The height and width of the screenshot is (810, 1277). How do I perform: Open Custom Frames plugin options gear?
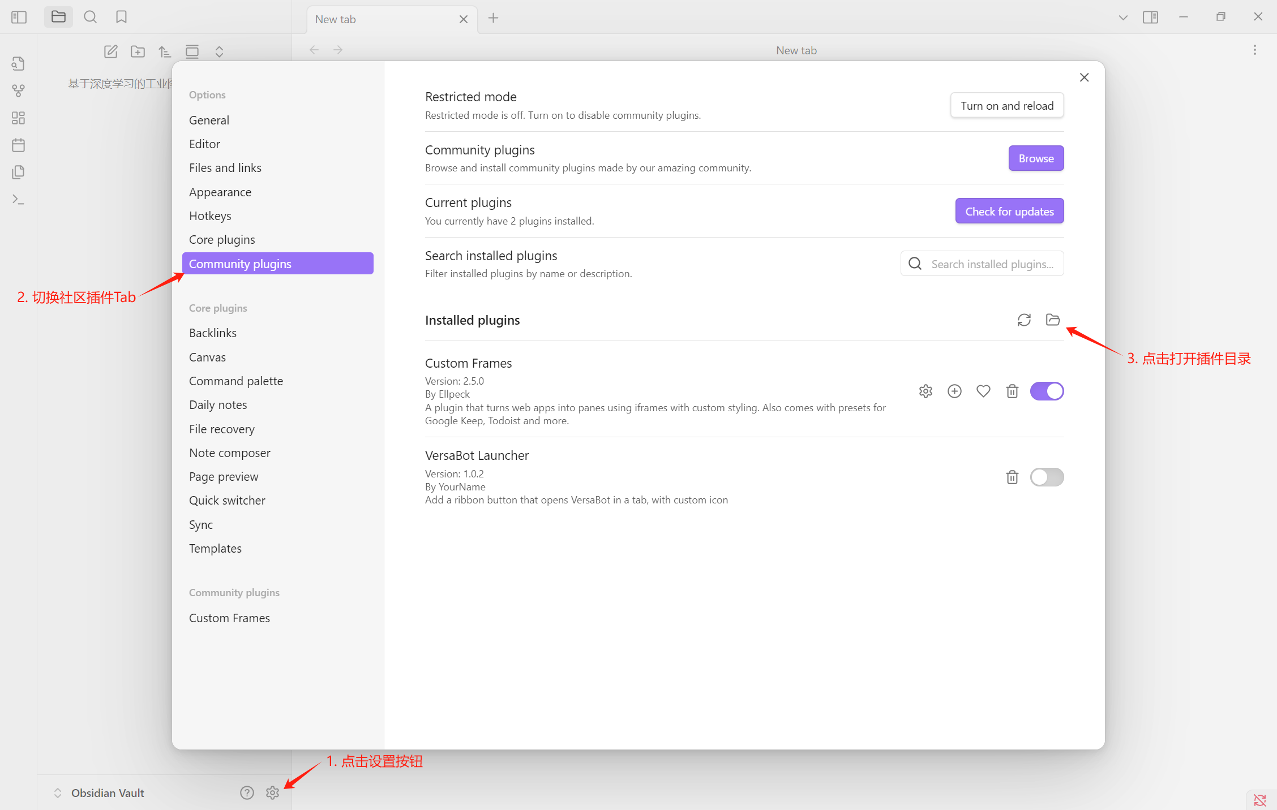point(925,391)
